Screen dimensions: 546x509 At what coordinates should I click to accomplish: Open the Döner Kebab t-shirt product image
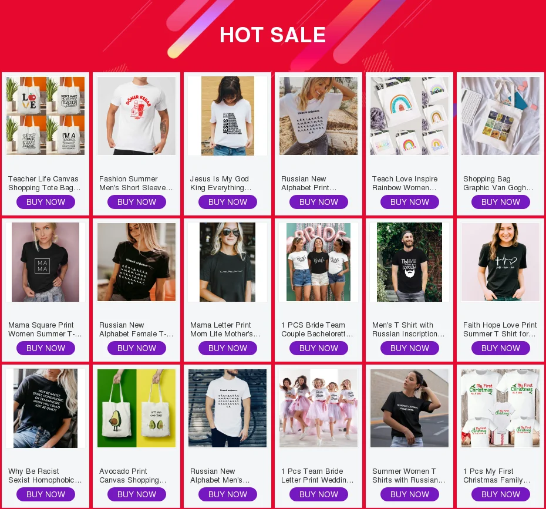(136, 116)
